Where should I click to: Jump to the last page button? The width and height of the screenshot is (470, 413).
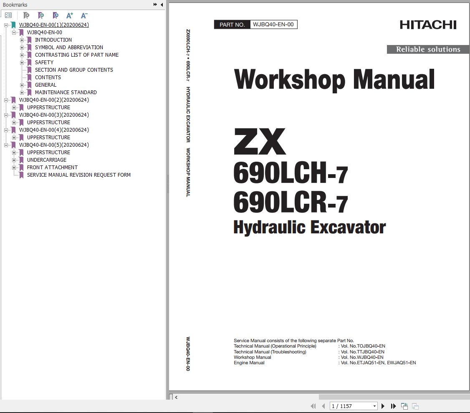pos(393,406)
